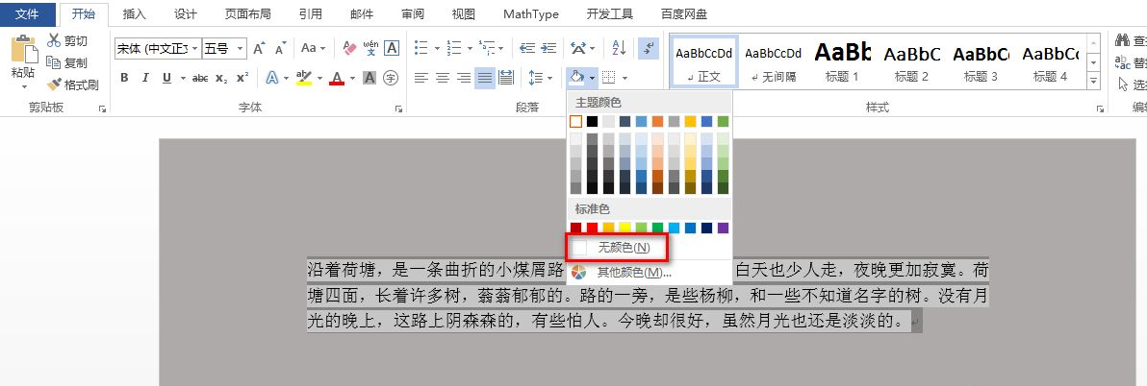Viewport: 1147px width, 386px height.
Task: Switch to the 插入 Insert tab
Action: coord(135,13)
